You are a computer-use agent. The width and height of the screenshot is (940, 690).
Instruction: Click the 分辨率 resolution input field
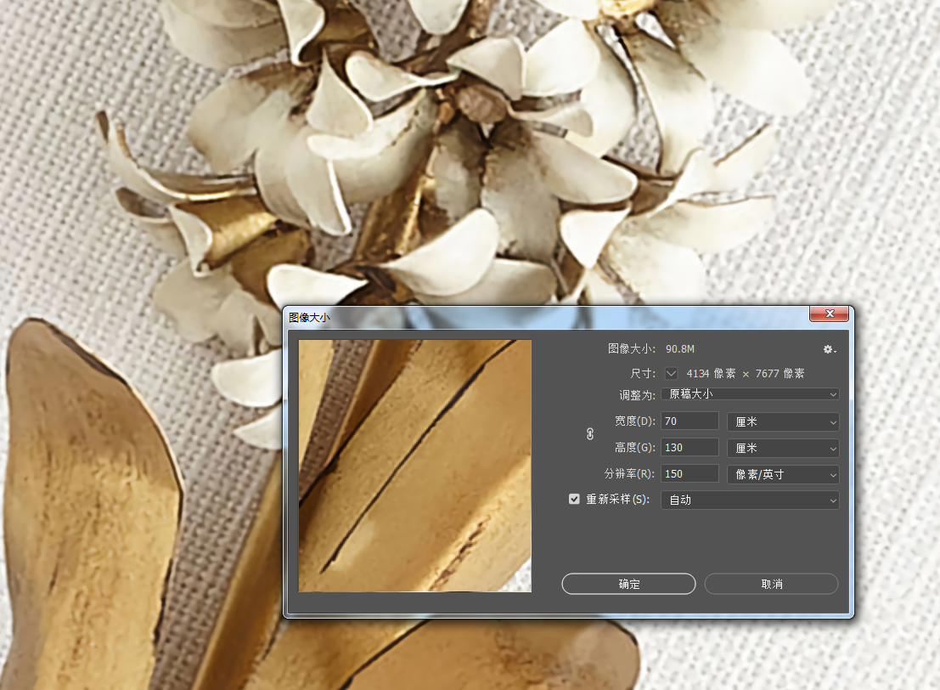tap(690, 474)
